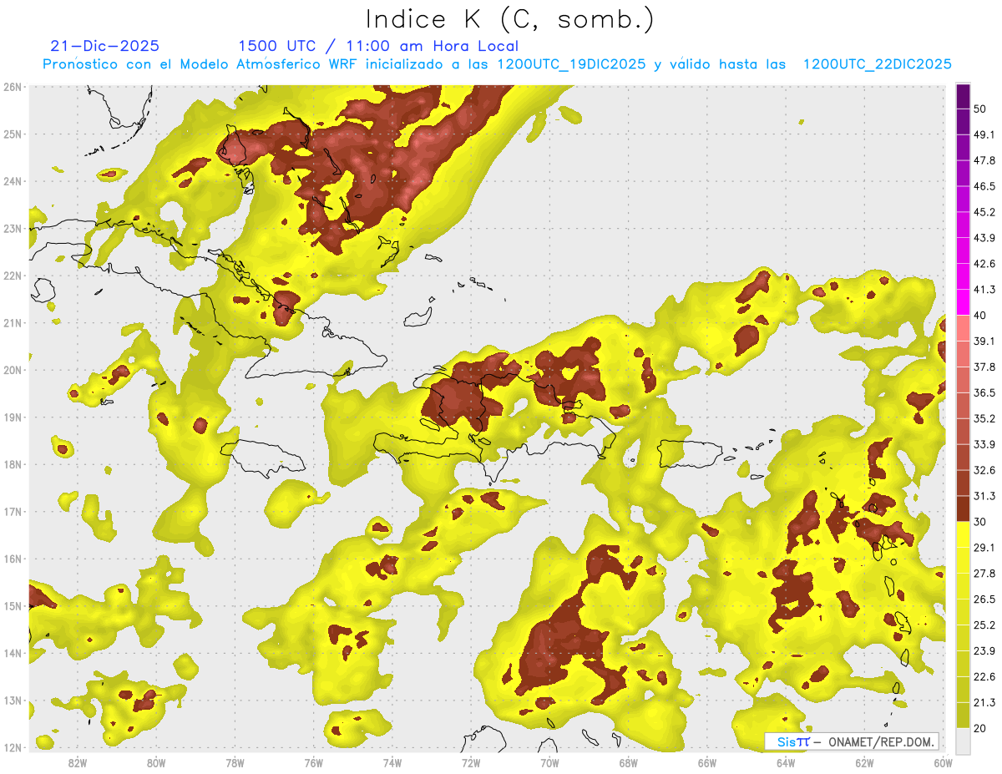
Task: Click the legend value '36.5'
Action: tap(984, 392)
